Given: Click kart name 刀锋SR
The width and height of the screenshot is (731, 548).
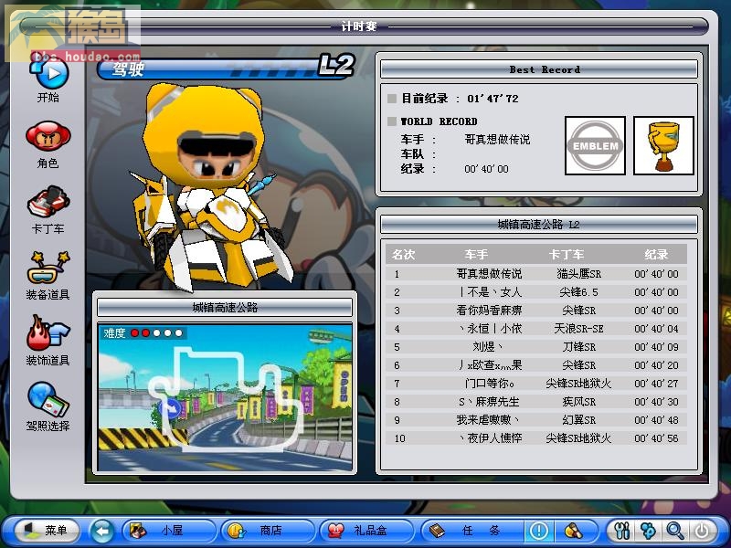Looking at the screenshot, I should [578, 347].
